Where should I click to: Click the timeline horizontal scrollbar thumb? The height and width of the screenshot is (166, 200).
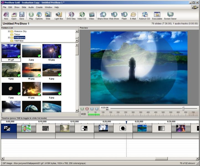coord(161,159)
